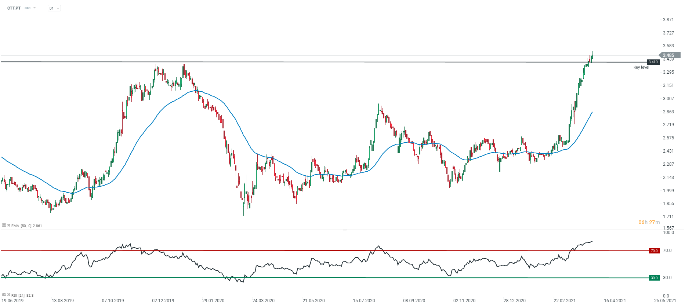Open the D1 timeframe dropdown
Screen dimensions: 685x307
coord(54,8)
